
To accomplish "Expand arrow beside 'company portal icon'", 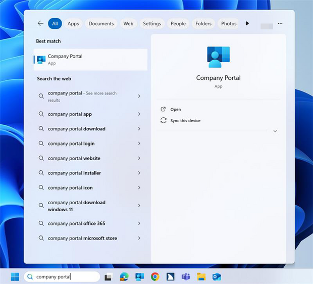I will point(139,187).
